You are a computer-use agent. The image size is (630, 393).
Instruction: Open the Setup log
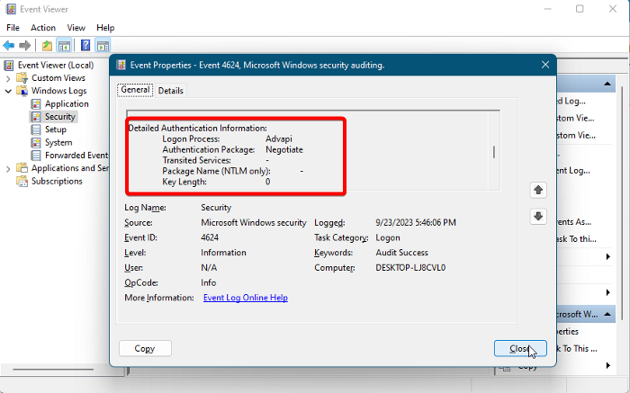coord(56,130)
